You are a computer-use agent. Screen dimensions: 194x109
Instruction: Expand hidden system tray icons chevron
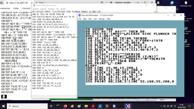161,106
